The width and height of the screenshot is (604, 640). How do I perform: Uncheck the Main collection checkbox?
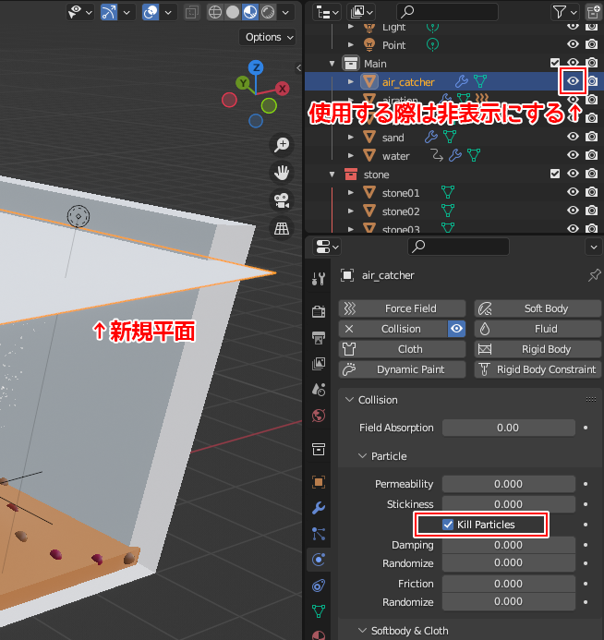[555, 63]
